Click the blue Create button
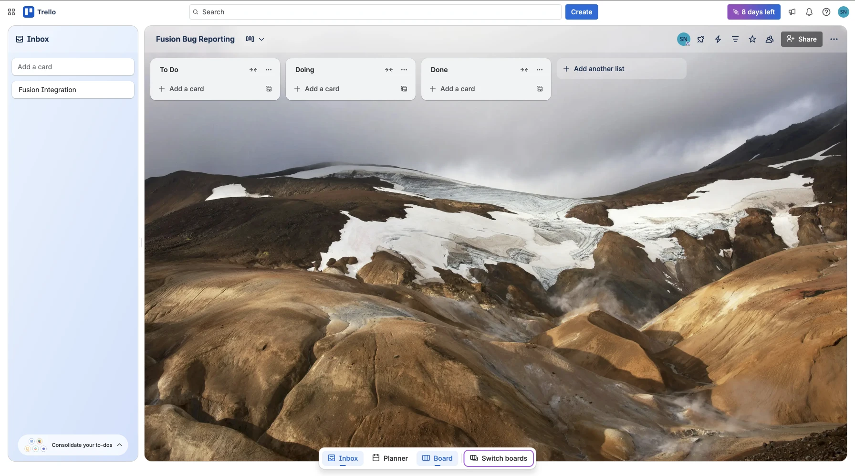 point(581,12)
